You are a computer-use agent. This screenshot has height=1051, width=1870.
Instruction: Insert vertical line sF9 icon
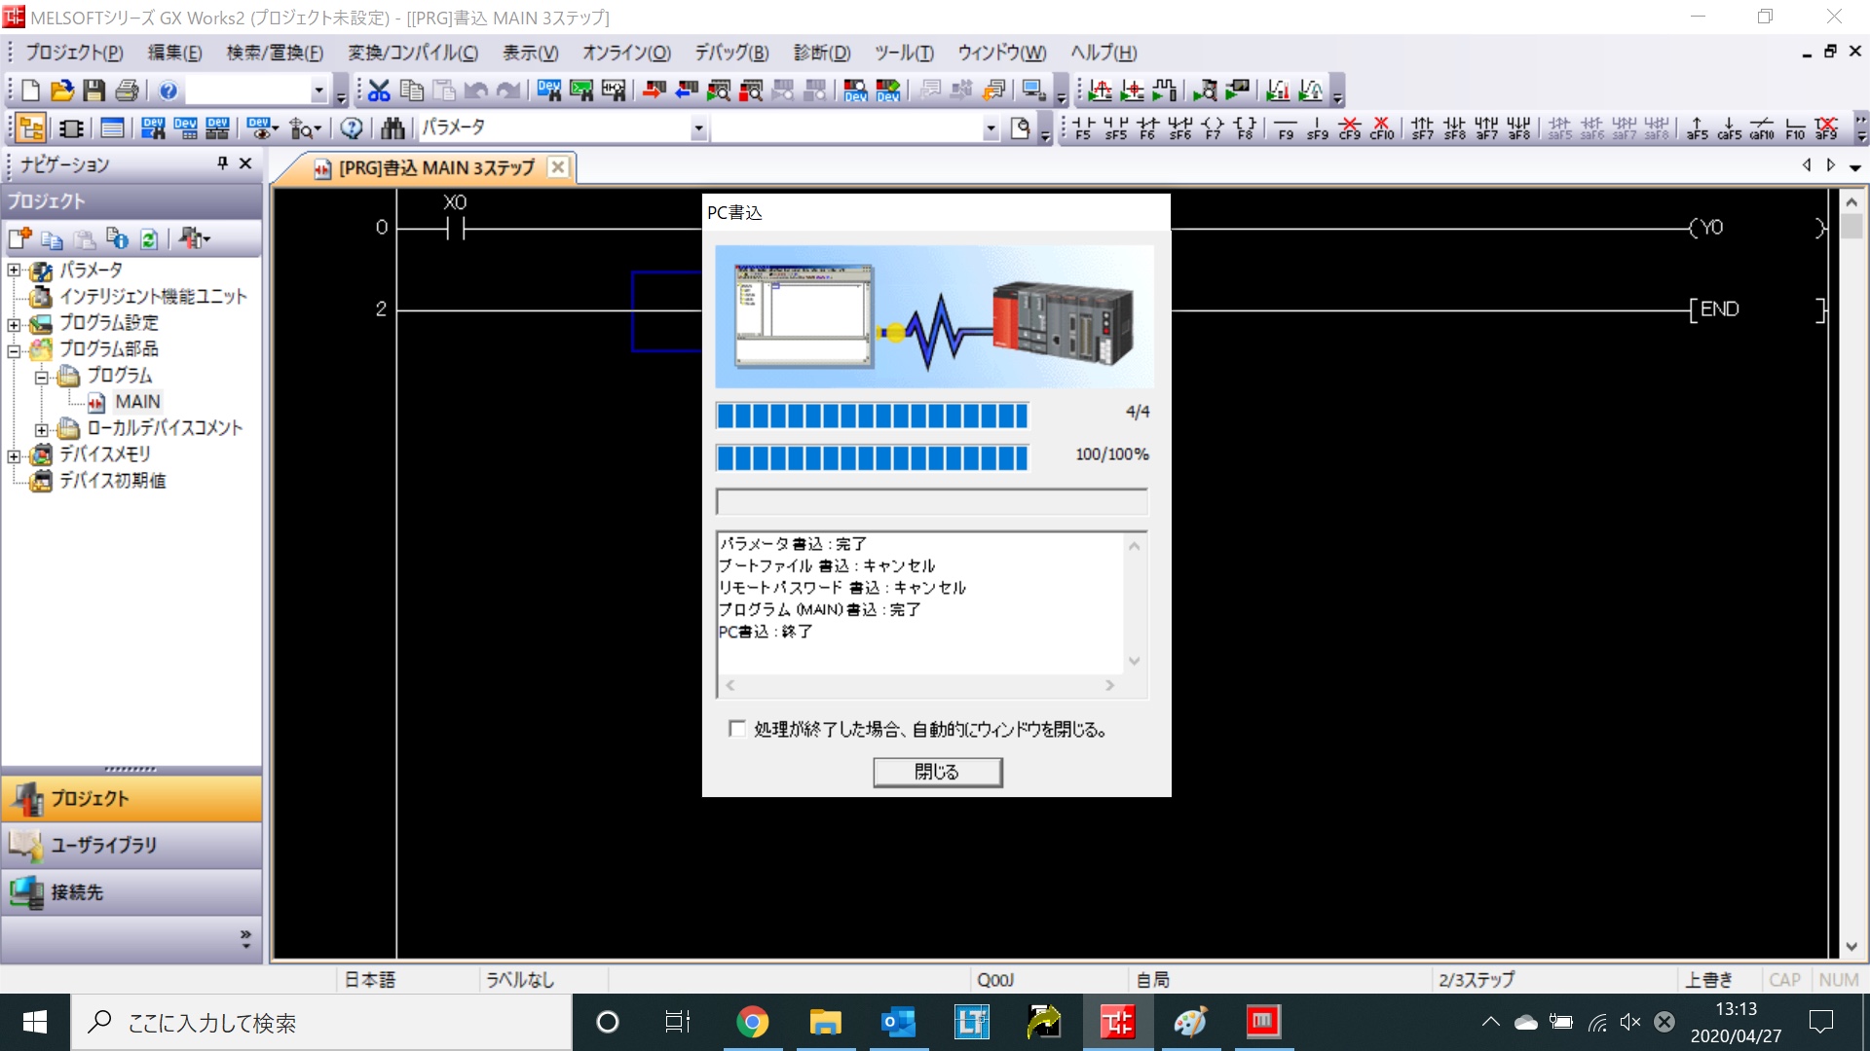(1318, 127)
